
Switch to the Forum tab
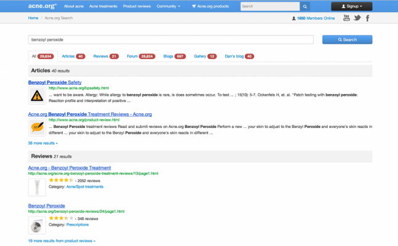[141, 57]
